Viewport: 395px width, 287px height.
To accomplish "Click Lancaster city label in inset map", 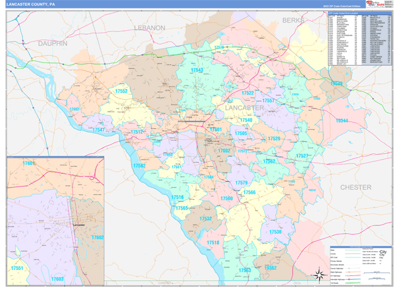I will click(78, 224).
